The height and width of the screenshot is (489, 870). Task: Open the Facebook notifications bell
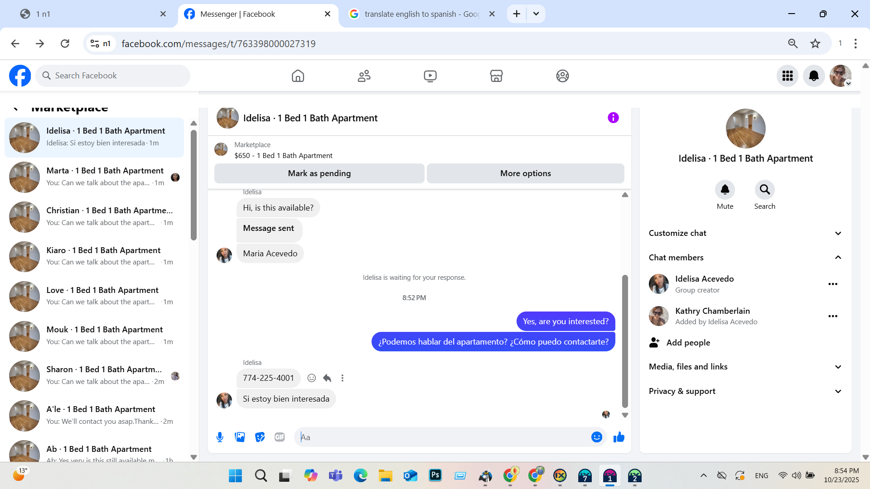(813, 76)
